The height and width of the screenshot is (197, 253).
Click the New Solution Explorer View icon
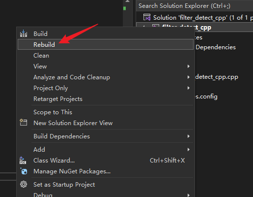click(x=24, y=123)
